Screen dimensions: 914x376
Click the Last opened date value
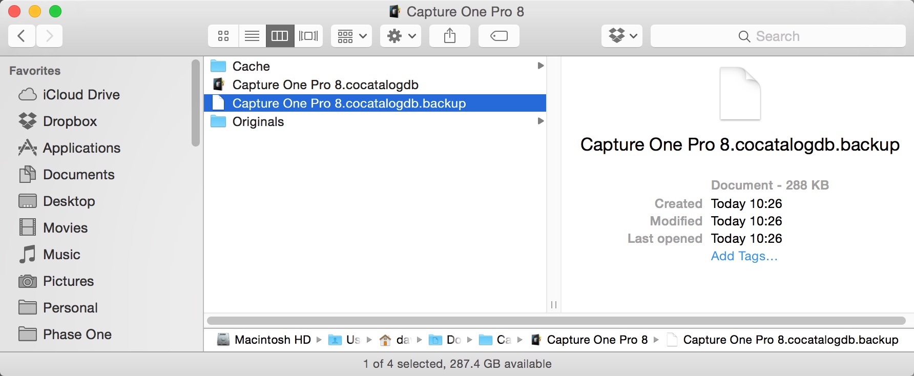coord(746,239)
